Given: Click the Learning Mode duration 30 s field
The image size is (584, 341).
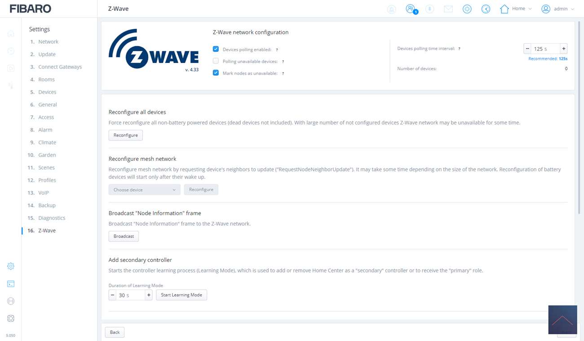Looking at the screenshot, I should tap(130, 295).
